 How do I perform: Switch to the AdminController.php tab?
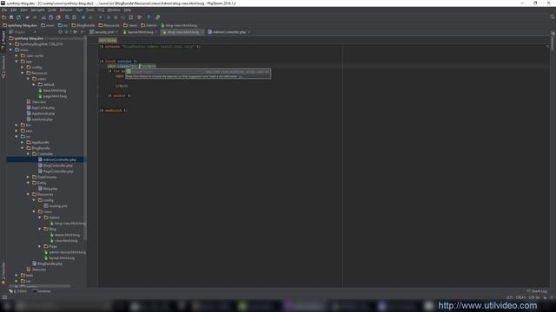point(229,32)
